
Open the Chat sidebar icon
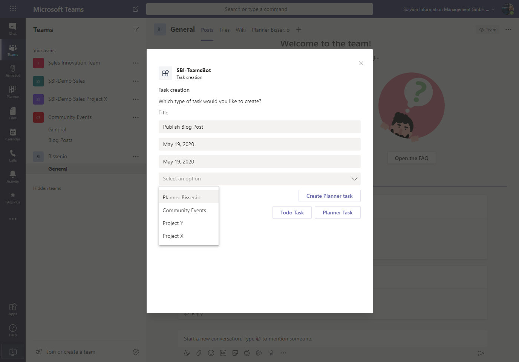click(13, 29)
